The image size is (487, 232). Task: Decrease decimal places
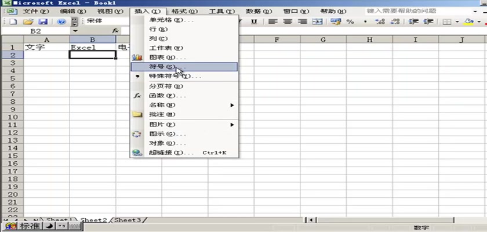tap(395, 21)
